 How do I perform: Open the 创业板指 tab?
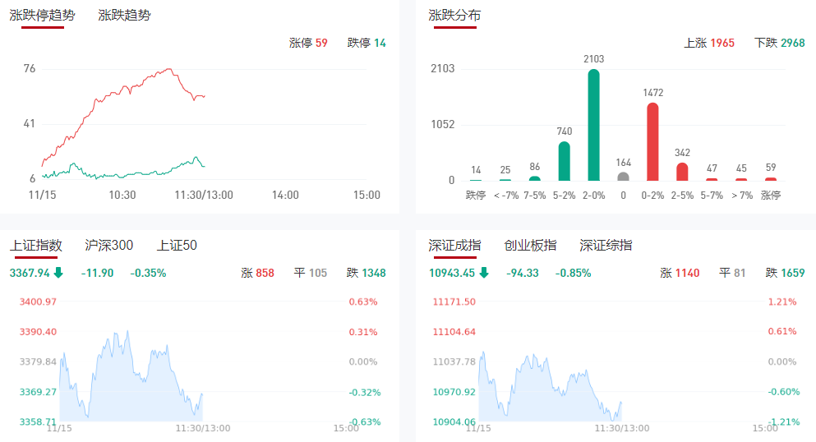coord(530,245)
